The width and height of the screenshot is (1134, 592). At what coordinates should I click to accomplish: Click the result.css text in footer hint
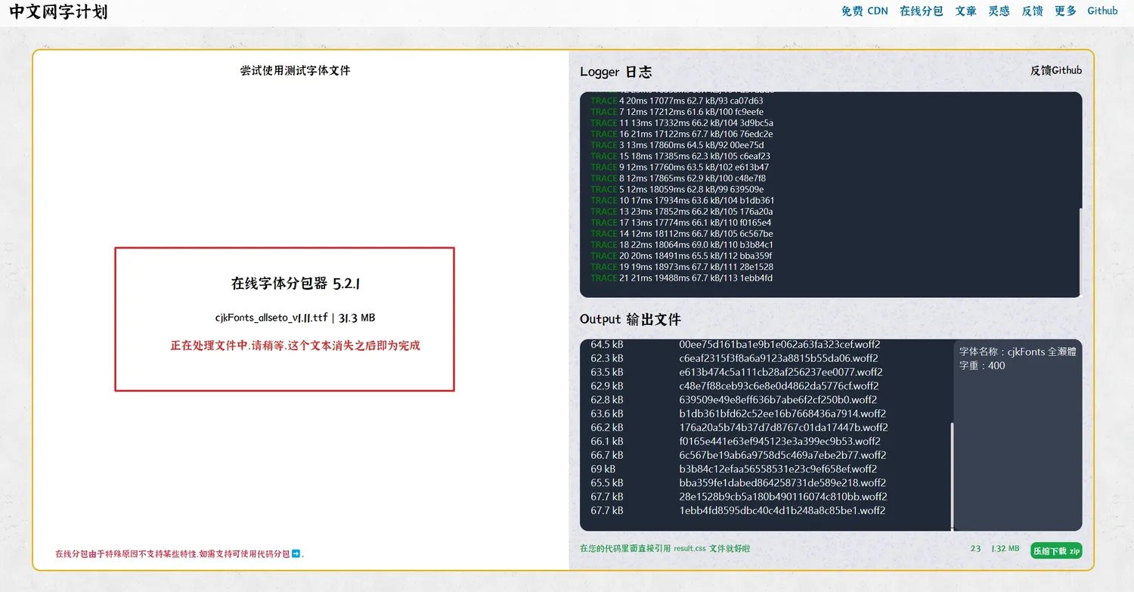(689, 549)
